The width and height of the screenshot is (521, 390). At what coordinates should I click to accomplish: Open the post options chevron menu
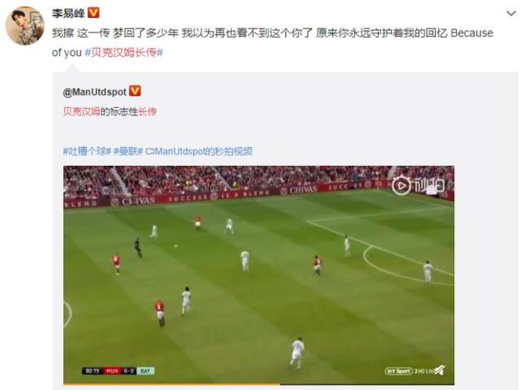click(510, 14)
